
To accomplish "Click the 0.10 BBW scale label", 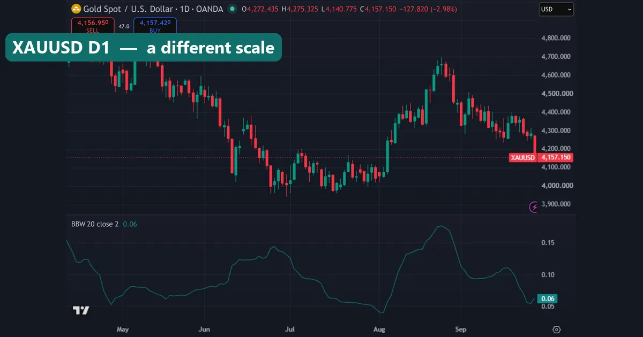I will (x=548, y=275).
